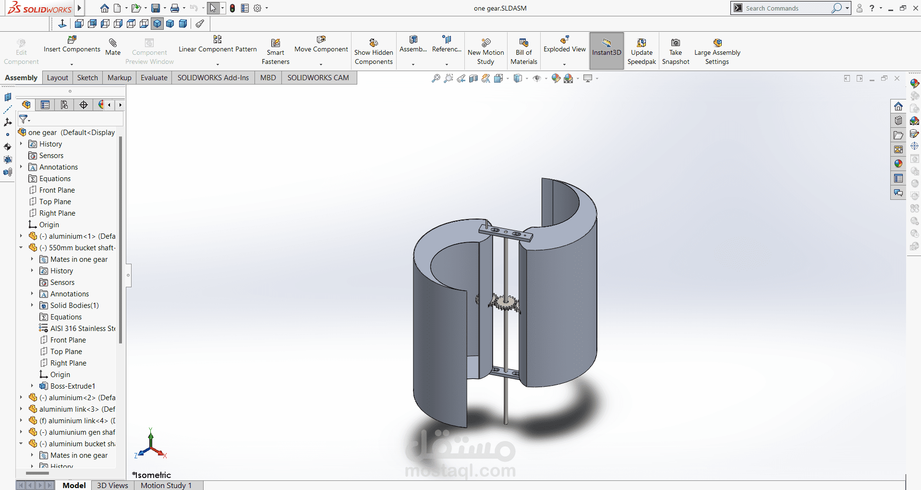
Task: Open the SOLIDWORKS CAM tab
Action: [x=318, y=77]
